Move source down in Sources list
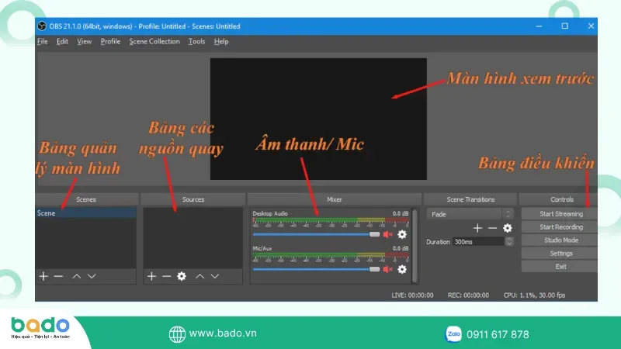Viewport: 621px width, 349px height. click(x=215, y=276)
